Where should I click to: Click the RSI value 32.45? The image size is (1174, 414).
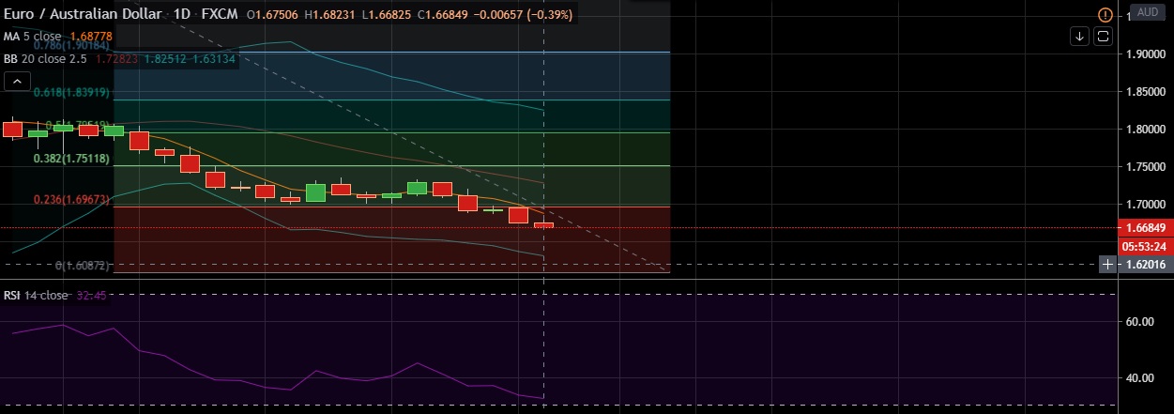tap(93, 295)
